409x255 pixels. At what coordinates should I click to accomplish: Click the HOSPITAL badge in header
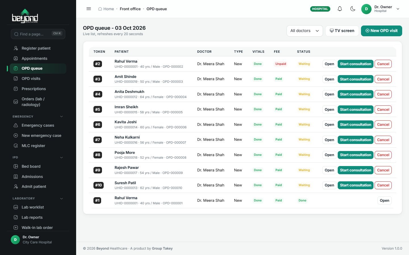(320, 9)
